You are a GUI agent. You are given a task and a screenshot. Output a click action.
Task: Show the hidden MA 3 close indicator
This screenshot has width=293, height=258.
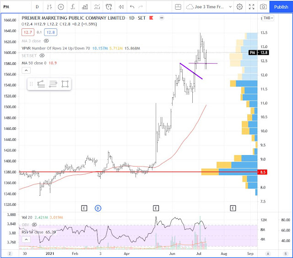46,41
